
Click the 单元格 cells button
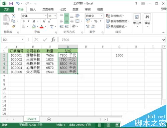pyautogui.click(x=137, y=20)
